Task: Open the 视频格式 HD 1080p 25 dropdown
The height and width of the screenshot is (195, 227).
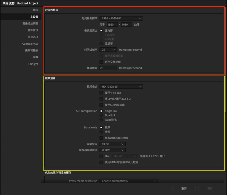Action: click(121, 86)
